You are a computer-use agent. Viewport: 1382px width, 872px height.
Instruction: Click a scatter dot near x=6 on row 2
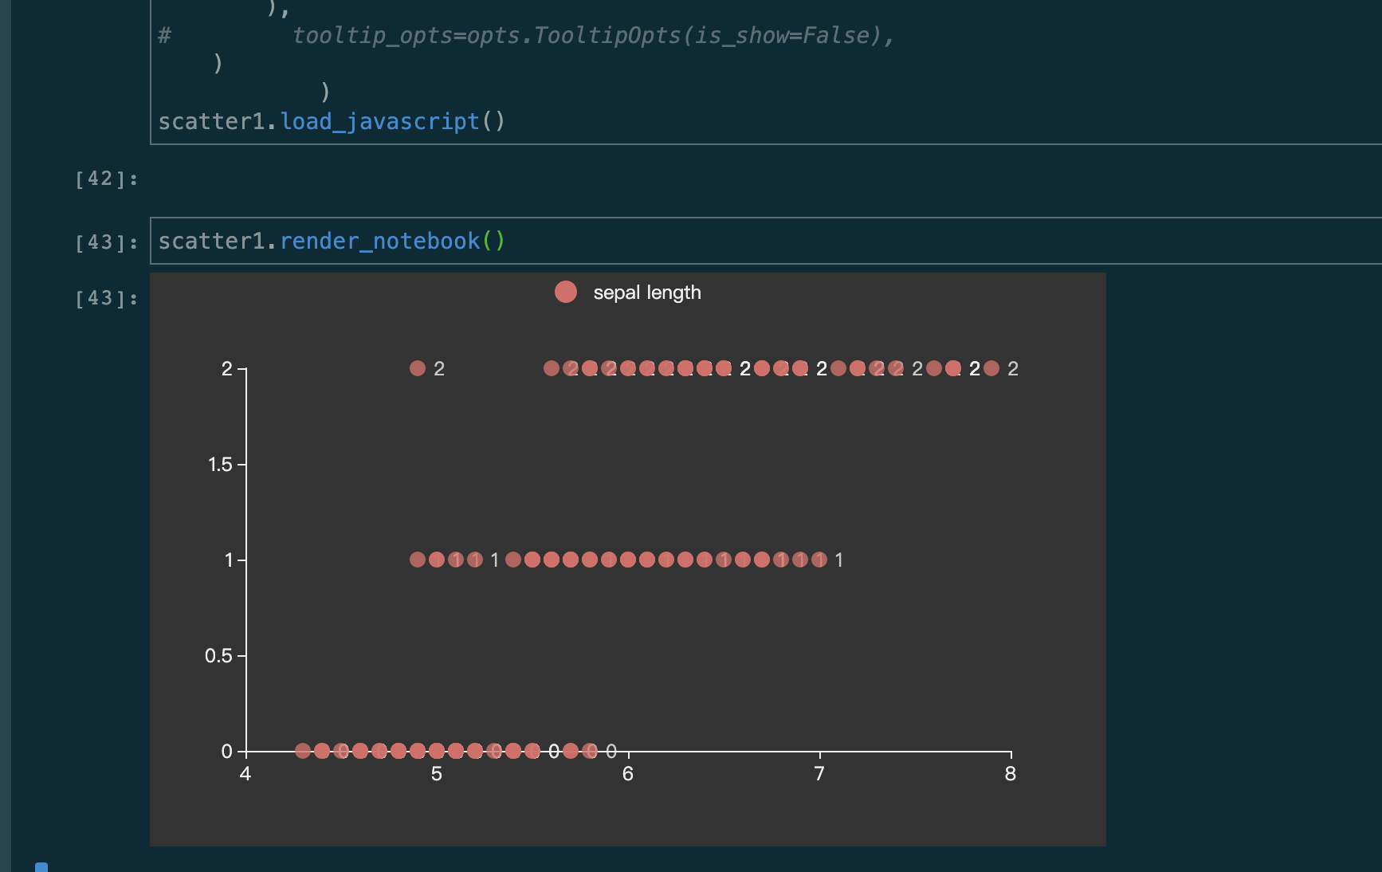(627, 368)
